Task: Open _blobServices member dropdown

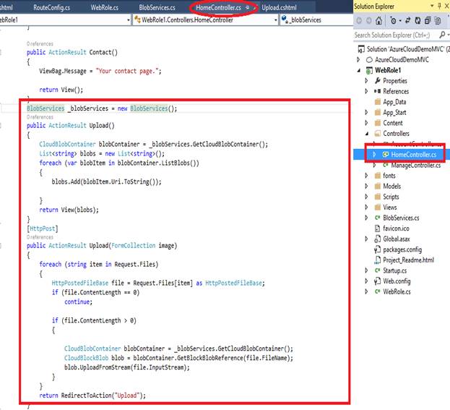Action: click(316, 20)
